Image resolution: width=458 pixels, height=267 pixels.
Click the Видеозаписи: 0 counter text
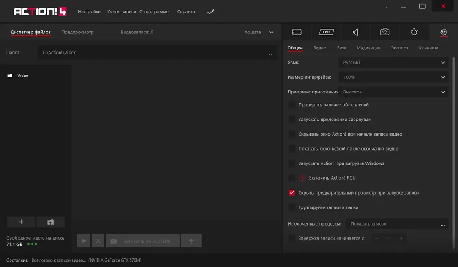137,32
